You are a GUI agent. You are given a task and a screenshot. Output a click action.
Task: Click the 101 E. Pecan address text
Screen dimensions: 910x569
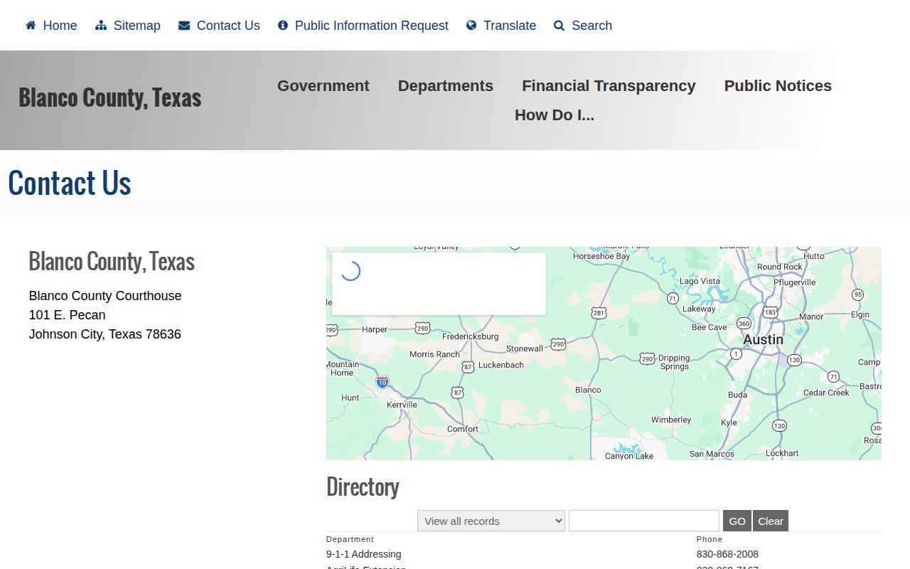pyautogui.click(x=67, y=315)
